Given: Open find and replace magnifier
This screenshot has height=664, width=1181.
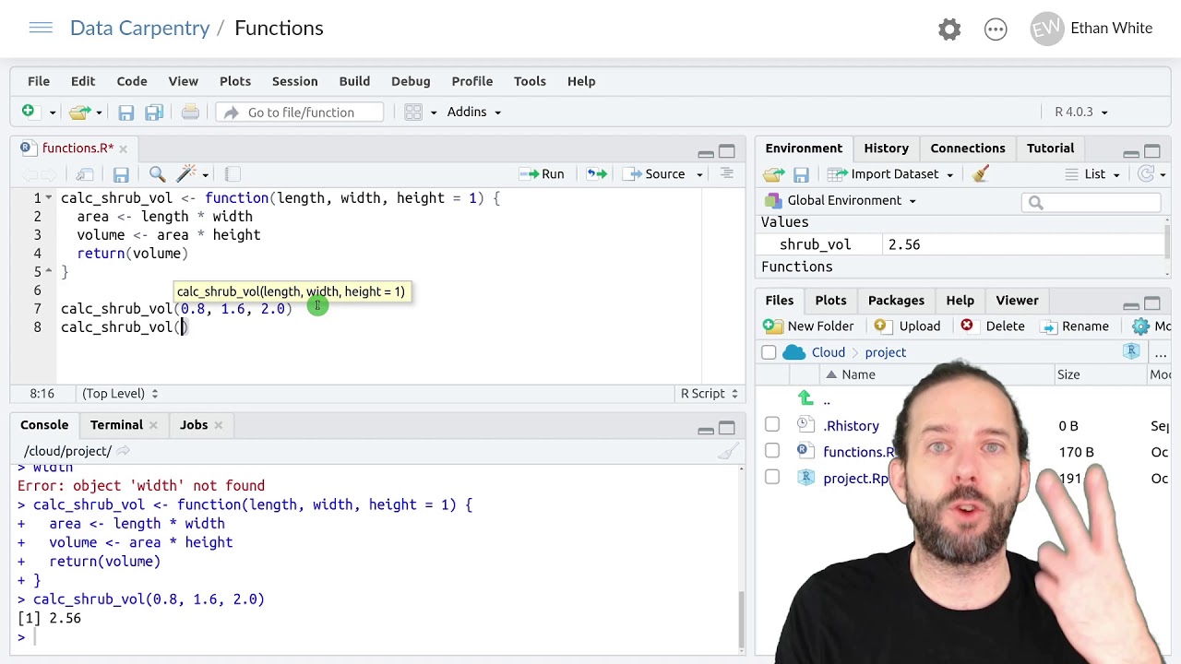Looking at the screenshot, I should (x=157, y=173).
